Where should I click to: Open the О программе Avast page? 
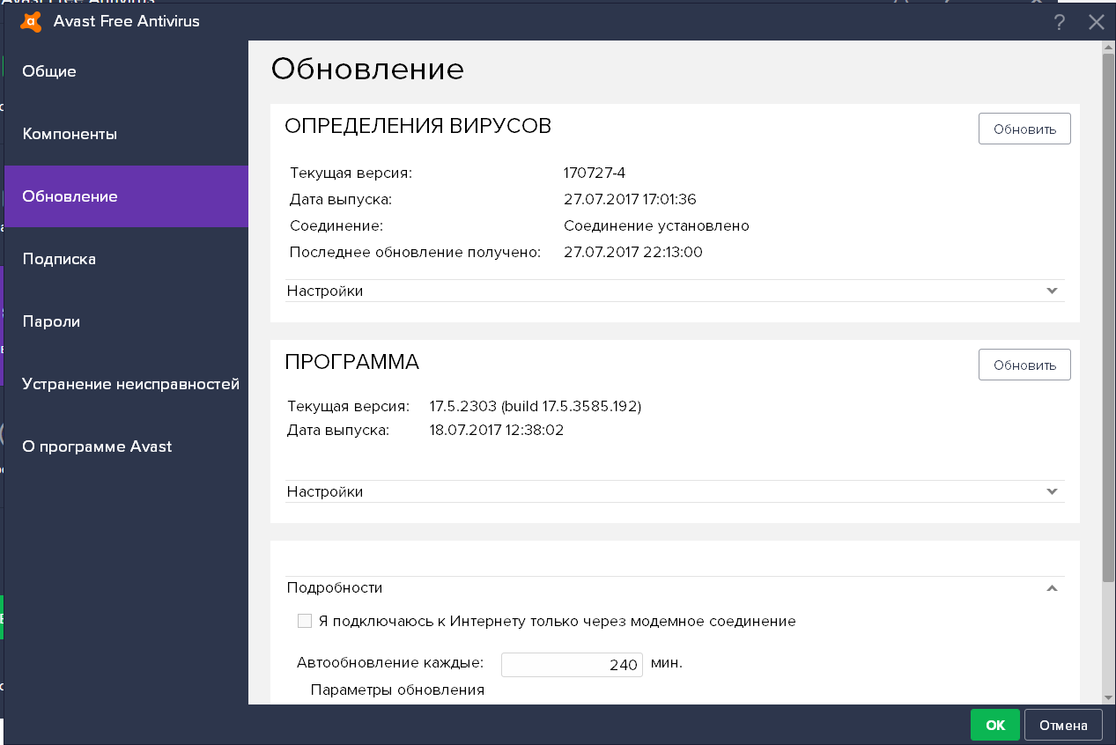click(97, 446)
